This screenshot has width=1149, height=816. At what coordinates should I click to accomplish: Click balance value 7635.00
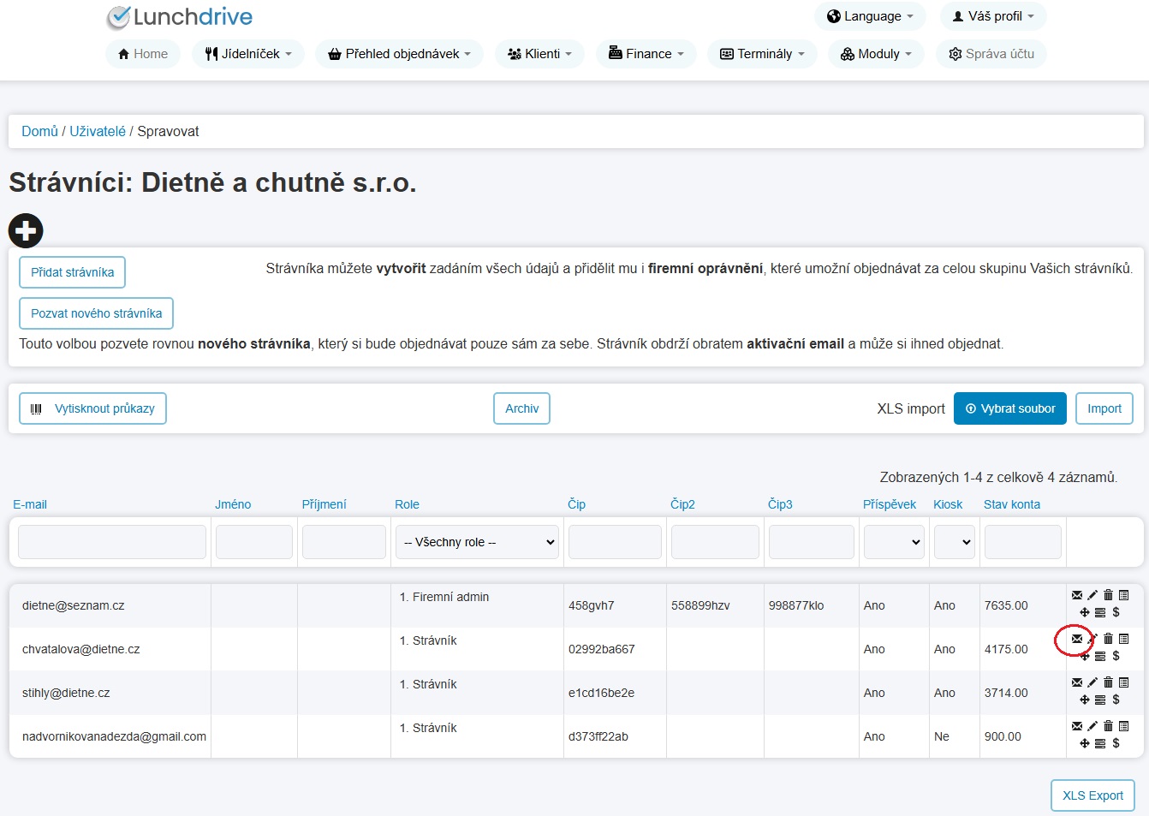1006,605
